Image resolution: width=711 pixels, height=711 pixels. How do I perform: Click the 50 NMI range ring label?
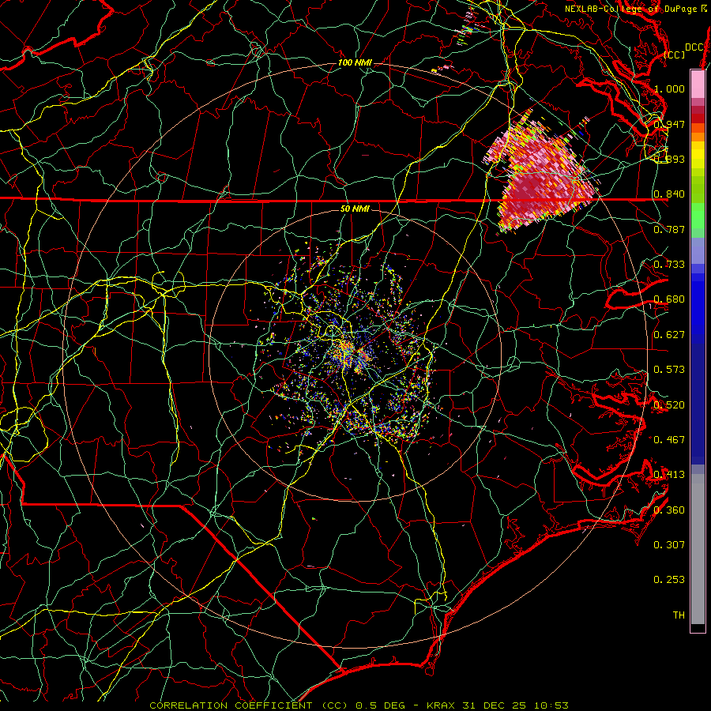coord(355,209)
